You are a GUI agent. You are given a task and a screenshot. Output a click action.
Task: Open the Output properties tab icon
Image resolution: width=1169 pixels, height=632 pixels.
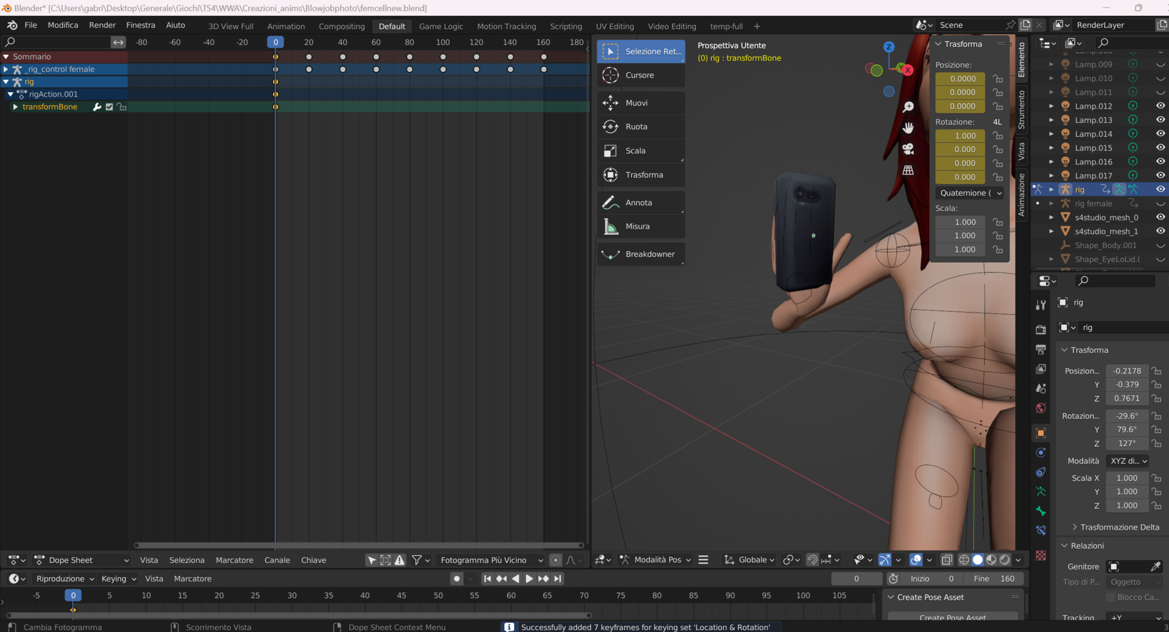pyautogui.click(x=1041, y=350)
